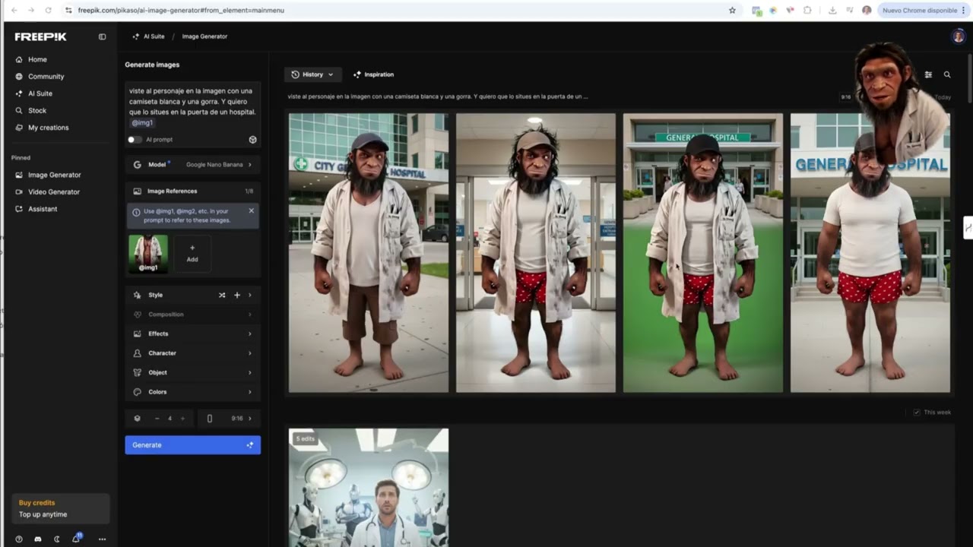Screen dimensions: 973x547
Task: Expand the Composition section
Action: [x=192, y=315]
